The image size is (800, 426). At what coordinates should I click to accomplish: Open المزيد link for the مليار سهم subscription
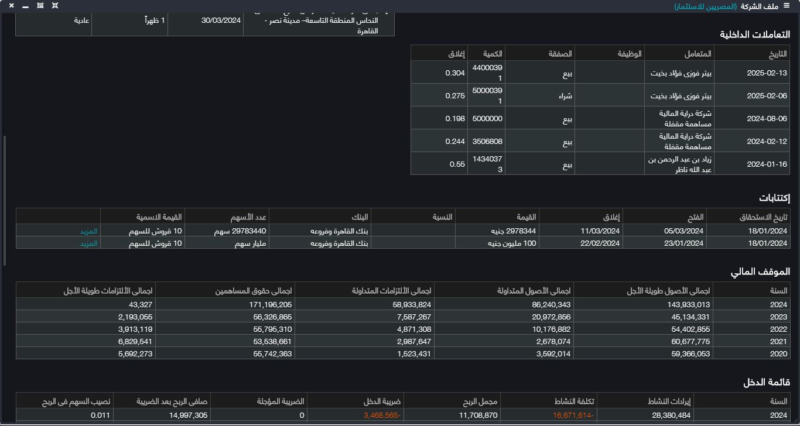pos(88,243)
